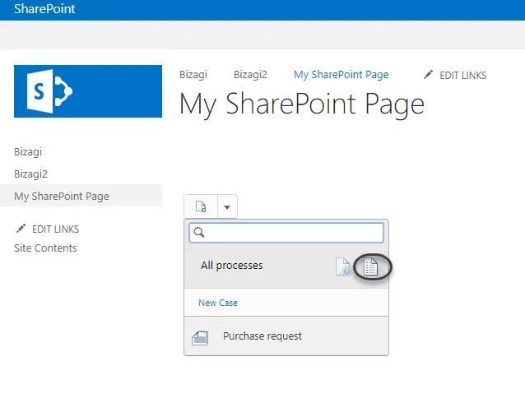This screenshot has height=403, width=525.
Task: Click the SharePoint site logo image
Action: [x=88, y=91]
